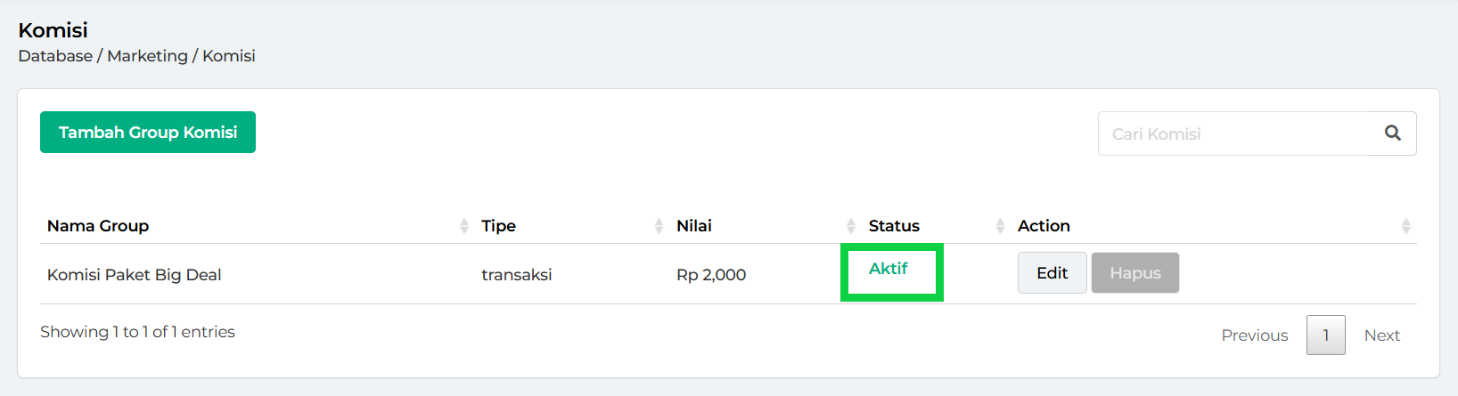
Task: Edit the Komisi Paket Big Deal row
Action: [1052, 273]
